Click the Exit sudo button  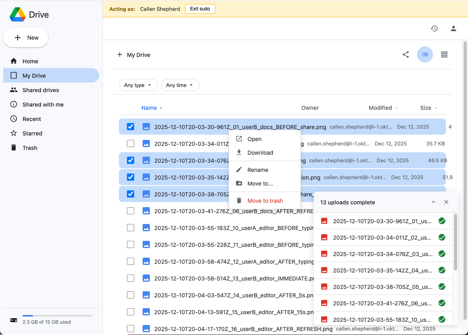tap(200, 8)
